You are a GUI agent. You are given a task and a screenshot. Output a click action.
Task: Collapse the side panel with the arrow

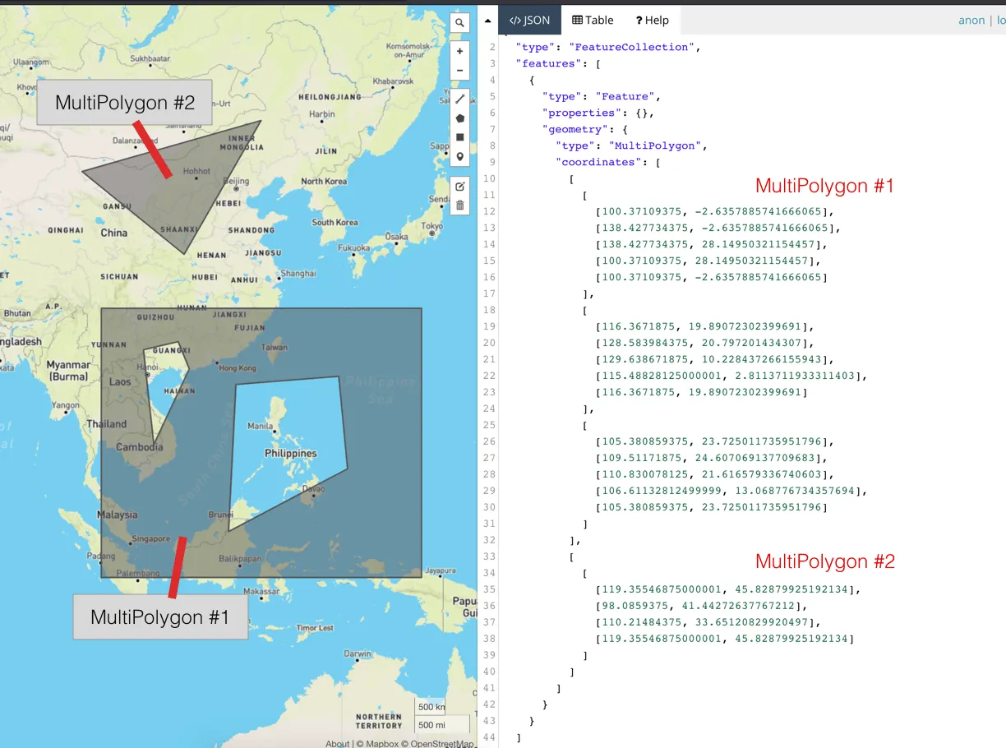coord(487,21)
